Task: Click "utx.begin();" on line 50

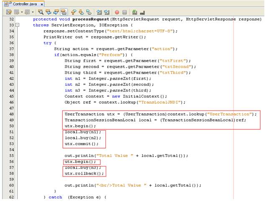Action: [x=80, y=126]
